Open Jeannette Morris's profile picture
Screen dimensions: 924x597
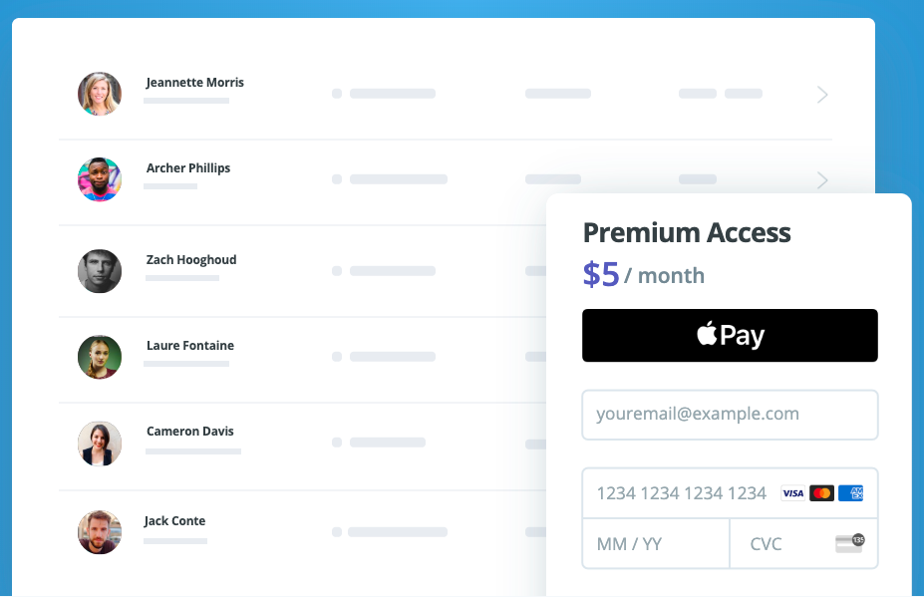click(x=99, y=94)
